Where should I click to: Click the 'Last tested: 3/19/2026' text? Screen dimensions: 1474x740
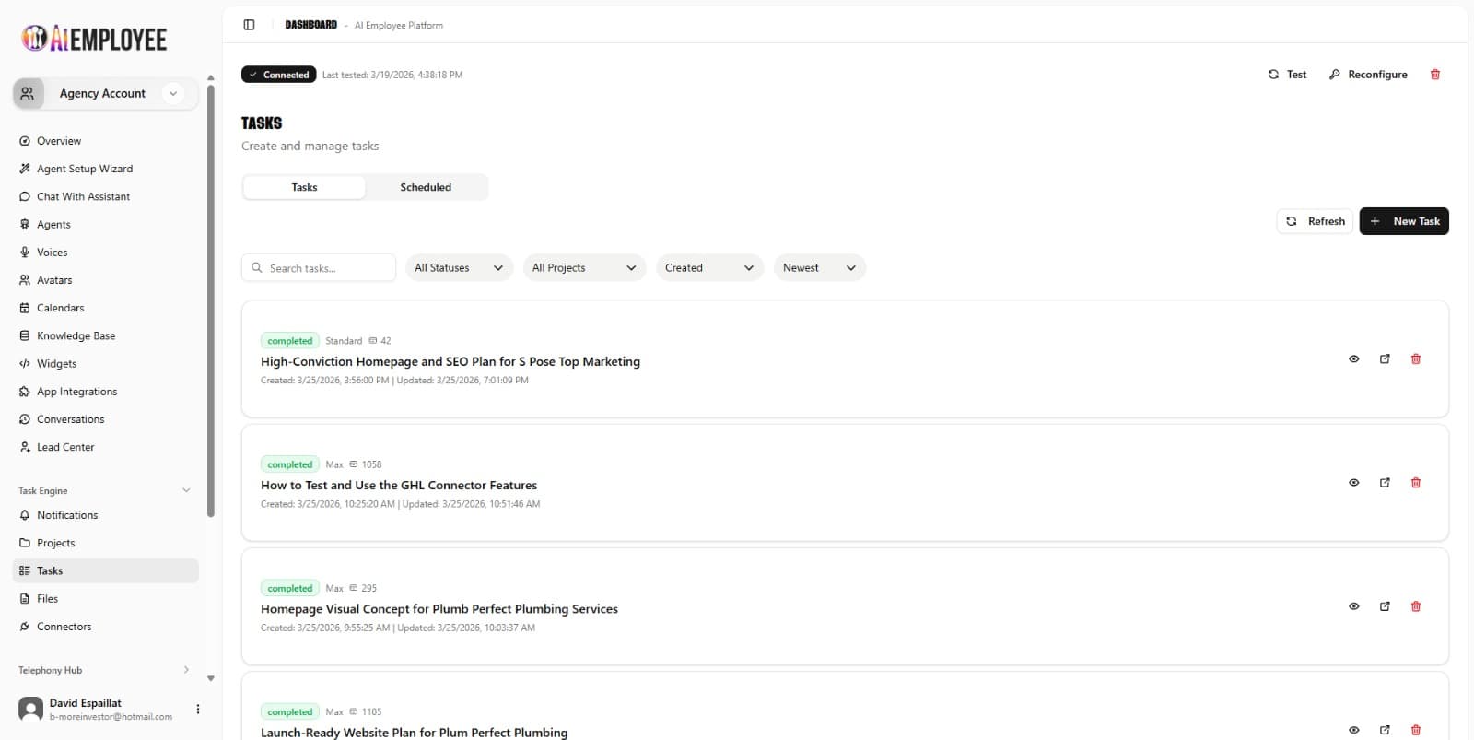coord(392,75)
